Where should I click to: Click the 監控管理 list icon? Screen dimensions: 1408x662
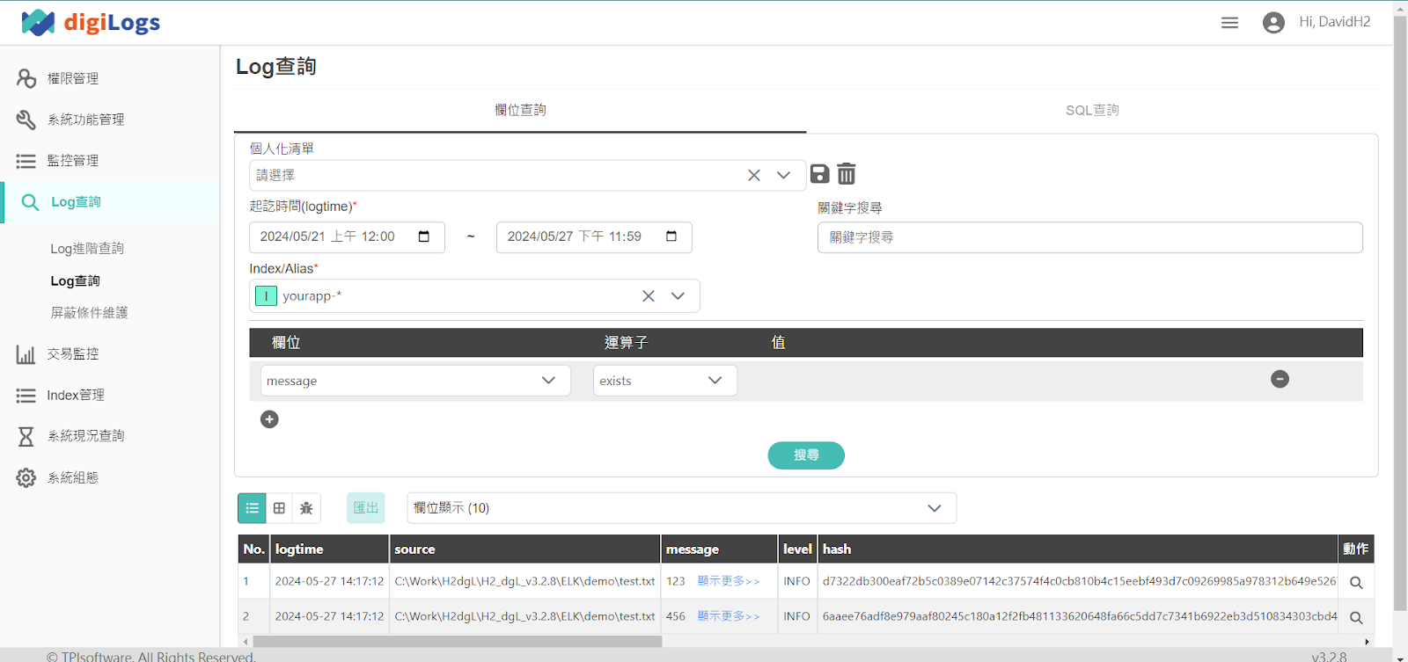coord(26,161)
